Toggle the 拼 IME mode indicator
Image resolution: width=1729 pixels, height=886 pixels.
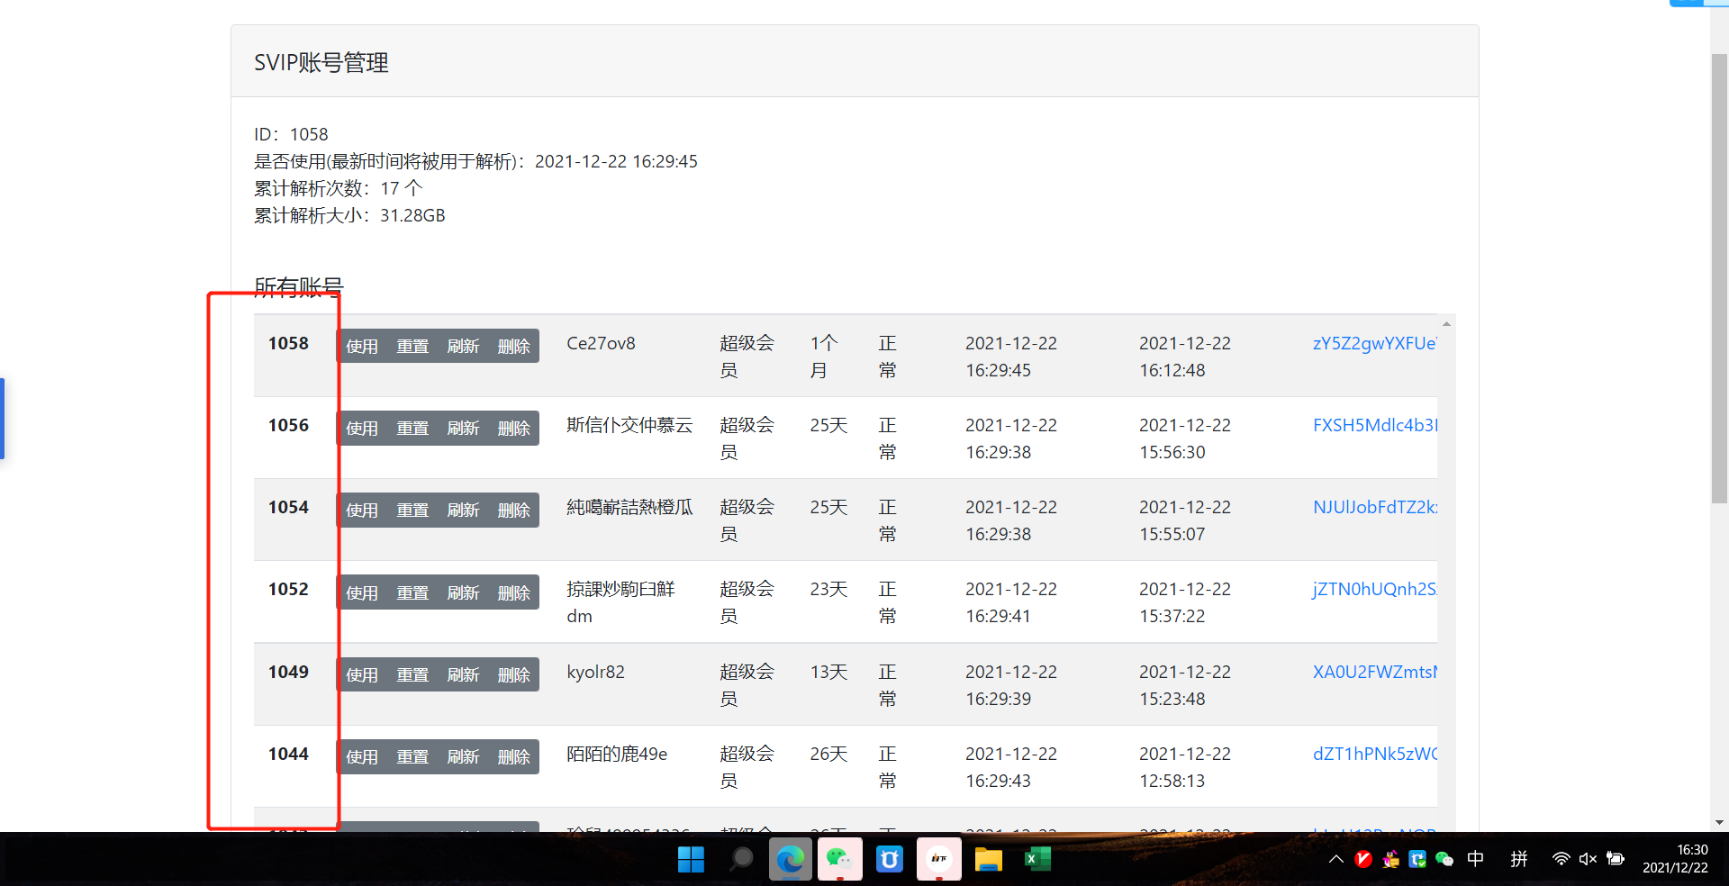click(x=1519, y=859)
